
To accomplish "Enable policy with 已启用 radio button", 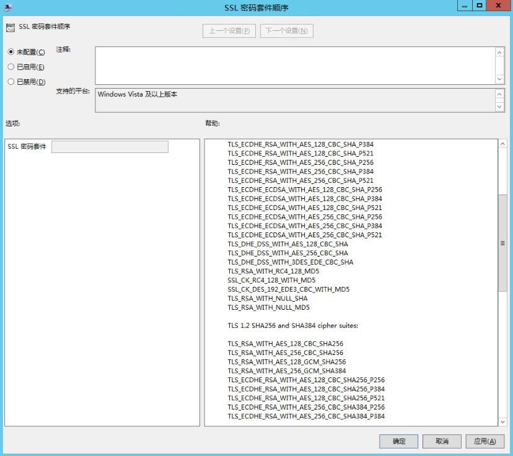I will coord(11,67).
